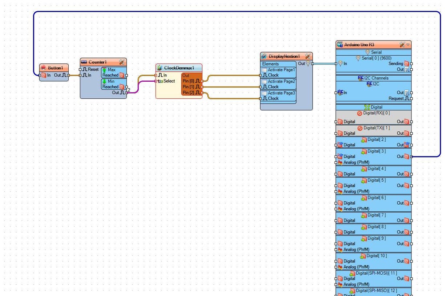Click ClockDemmux1 output Pin [1]
The width and height of the screenshot is (445, 296).
click(202, 87)
